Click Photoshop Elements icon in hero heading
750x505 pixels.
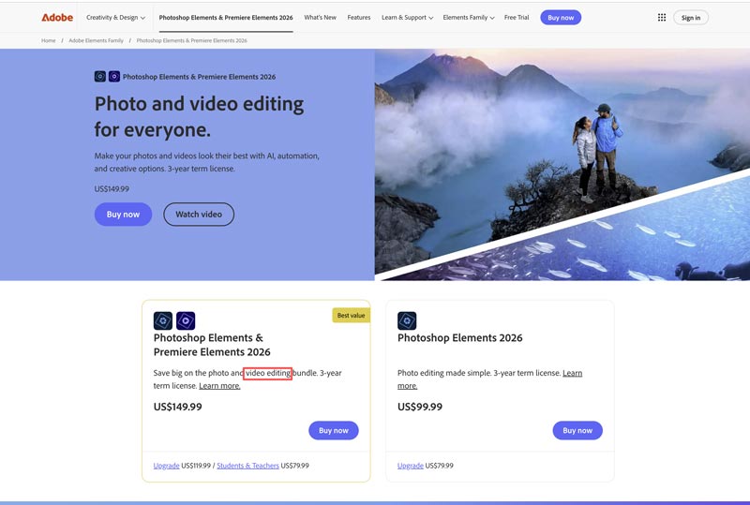(x=100, y=77)
